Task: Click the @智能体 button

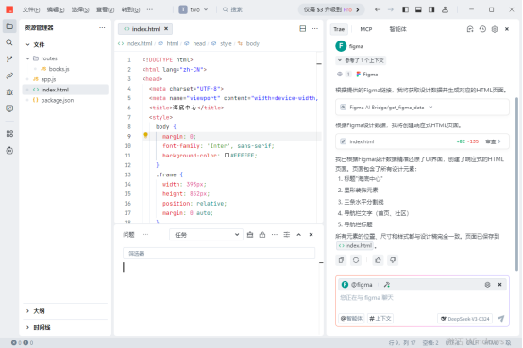Action: pos(351,319)
